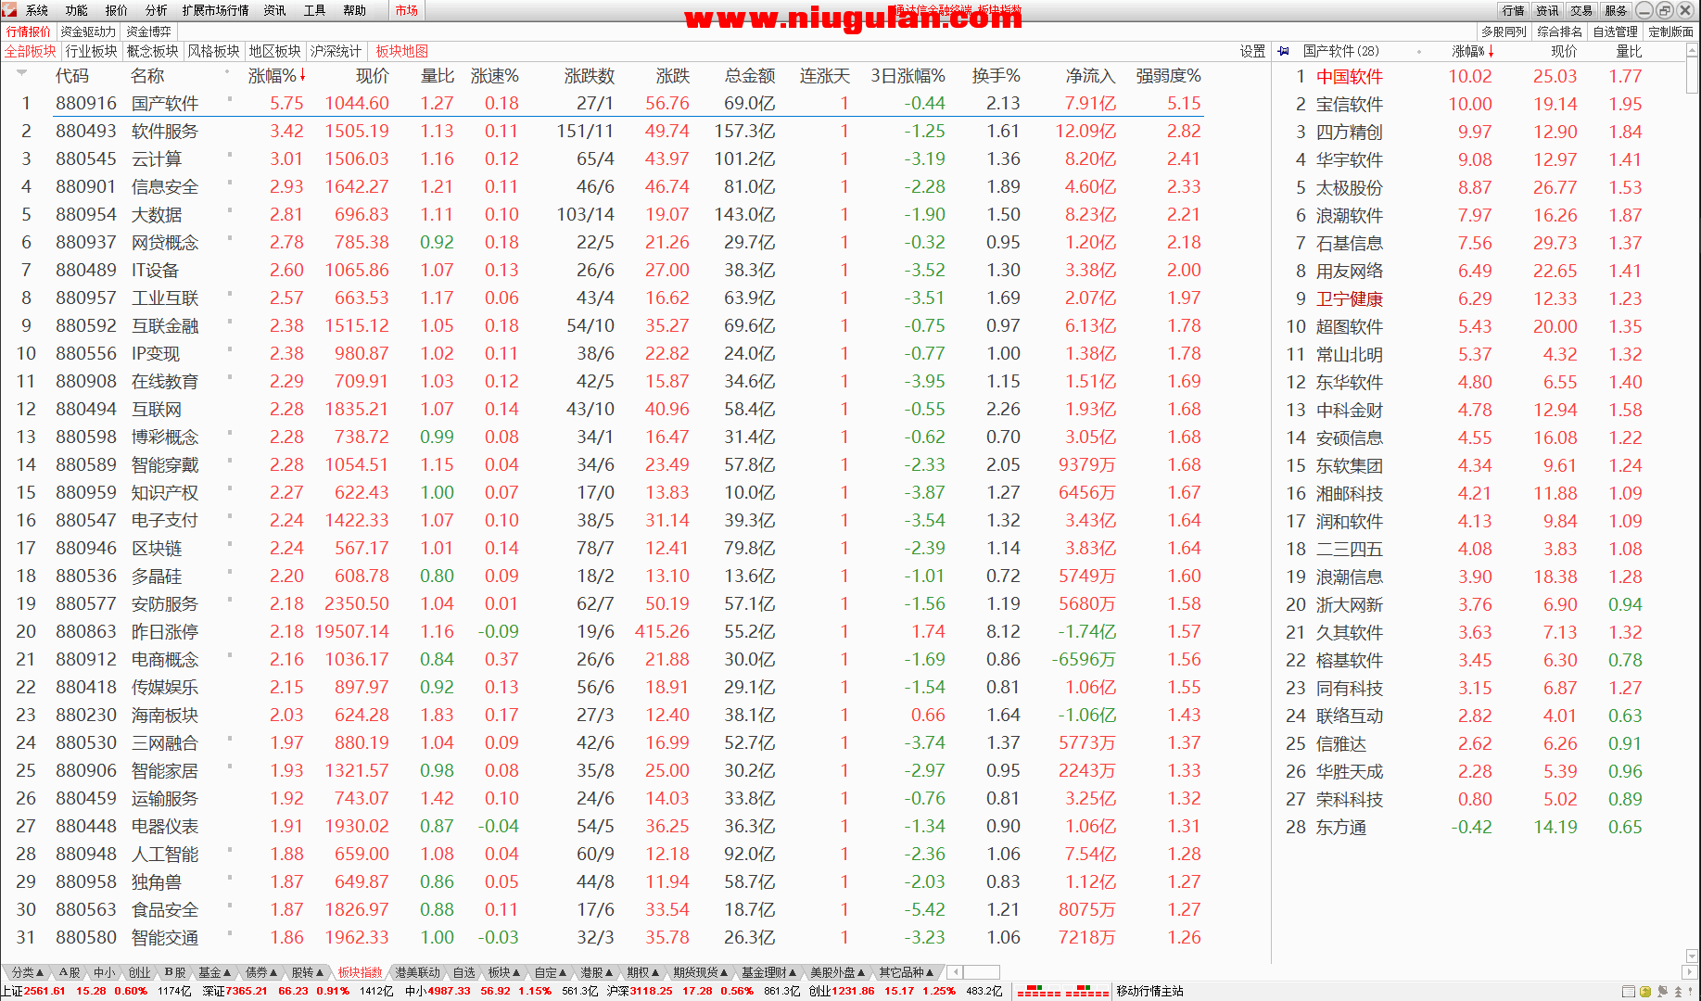1701x1001 pixels.
Task: Open the 工具 menu
Action: tap(315, 10)
